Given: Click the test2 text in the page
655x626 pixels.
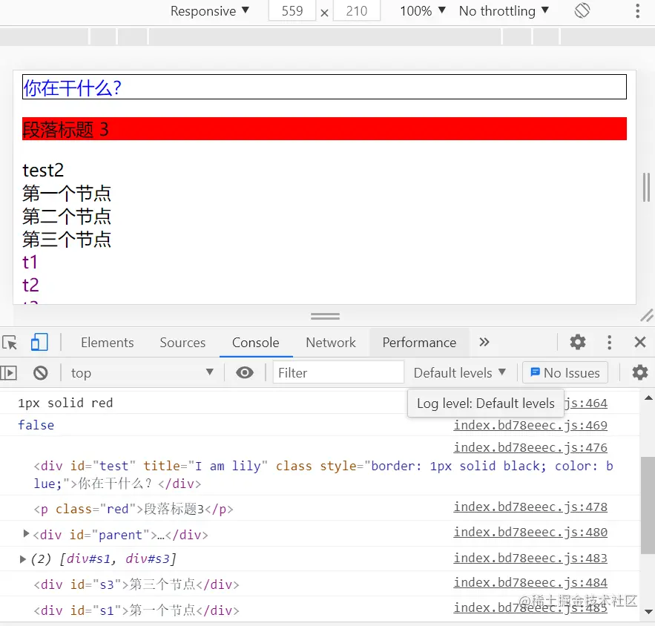Looking at the screenshot, I should (x=43, y=171).
